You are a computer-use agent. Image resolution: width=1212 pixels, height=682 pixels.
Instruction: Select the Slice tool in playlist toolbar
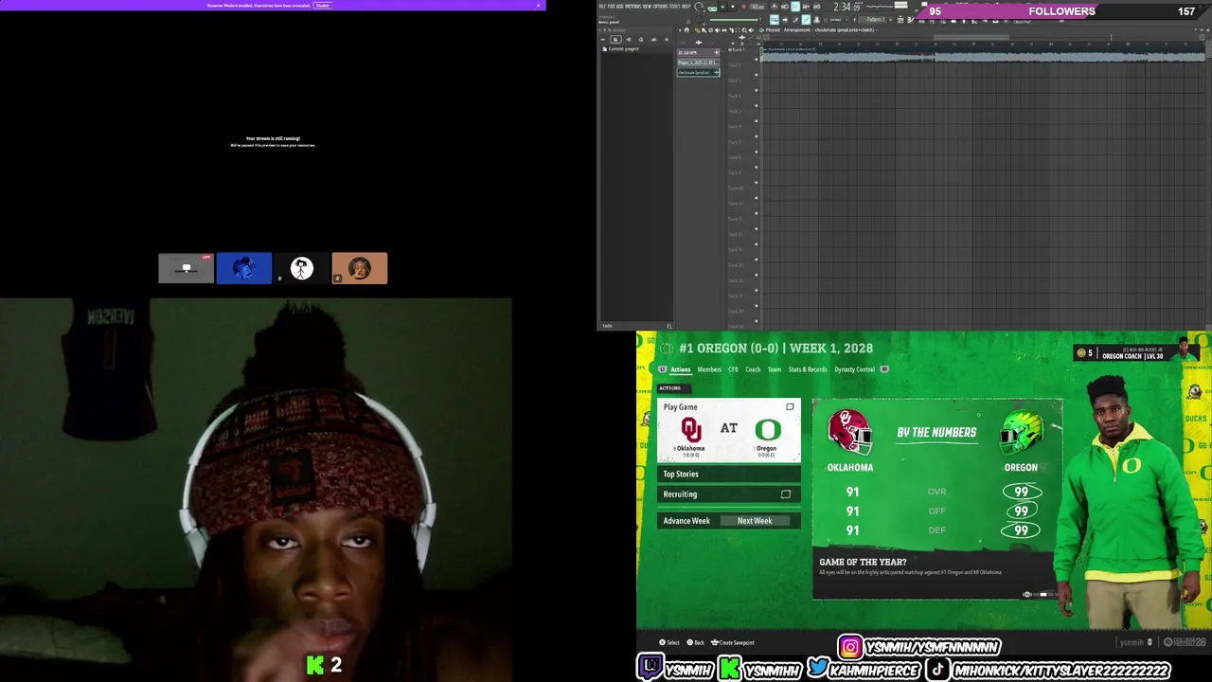click(x=731, y=30)
